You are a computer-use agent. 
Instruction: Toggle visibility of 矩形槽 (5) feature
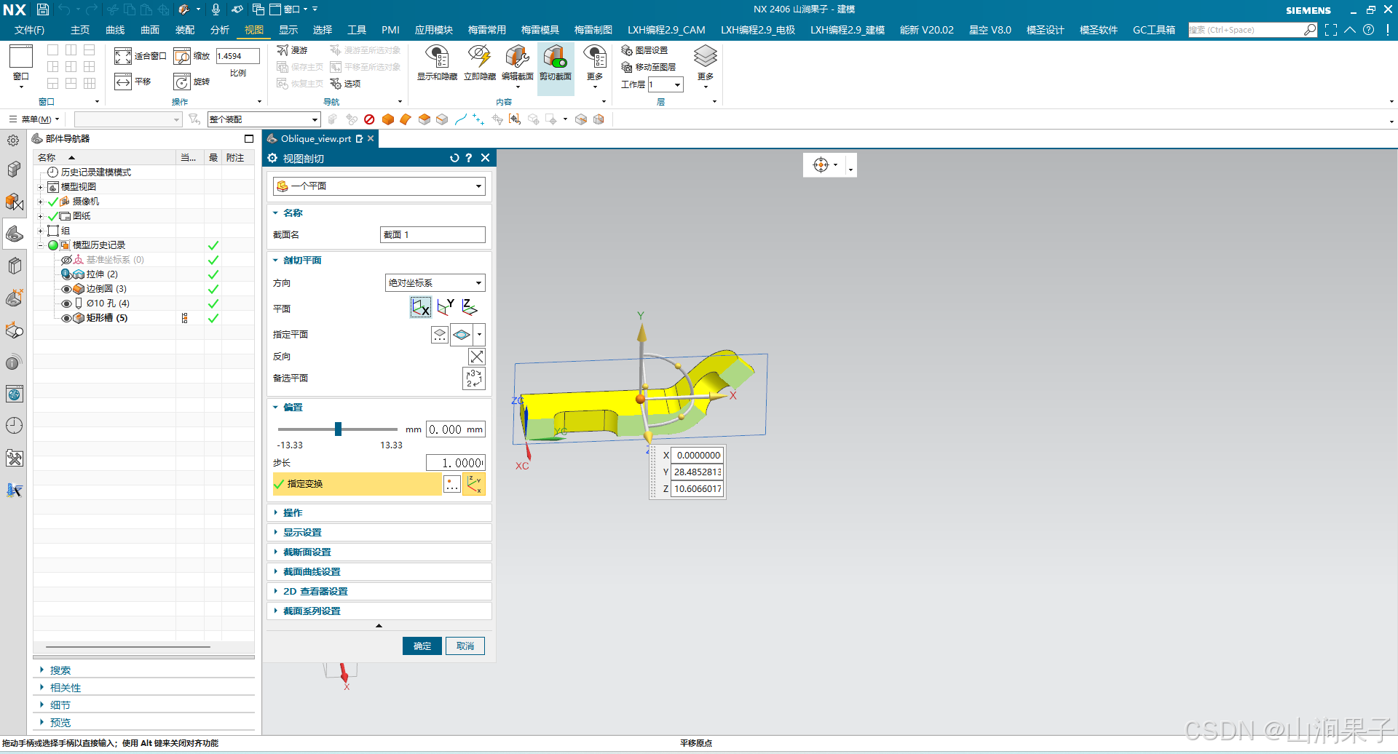[66, 318]
